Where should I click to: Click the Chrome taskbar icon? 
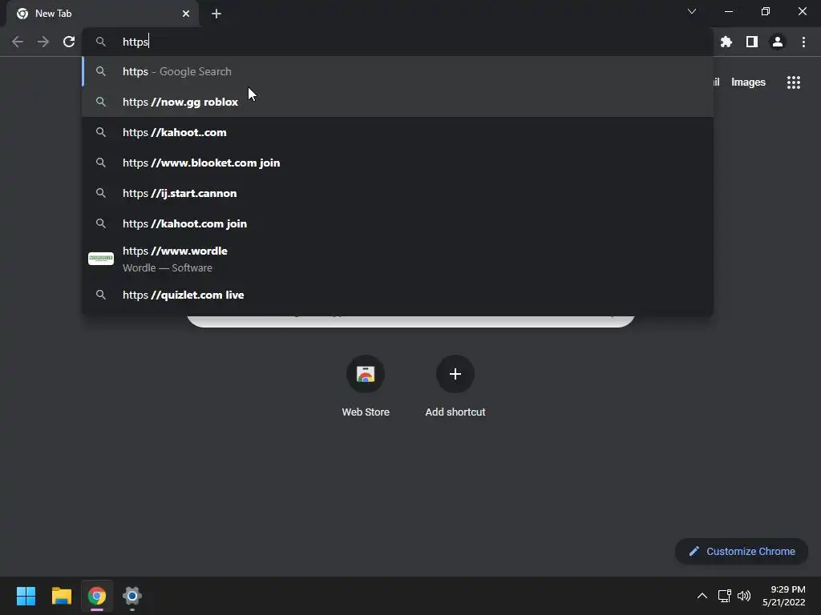[x=97, y=596]
